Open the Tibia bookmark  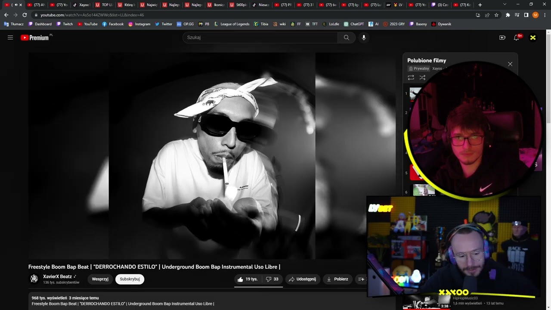click(261, 24)
